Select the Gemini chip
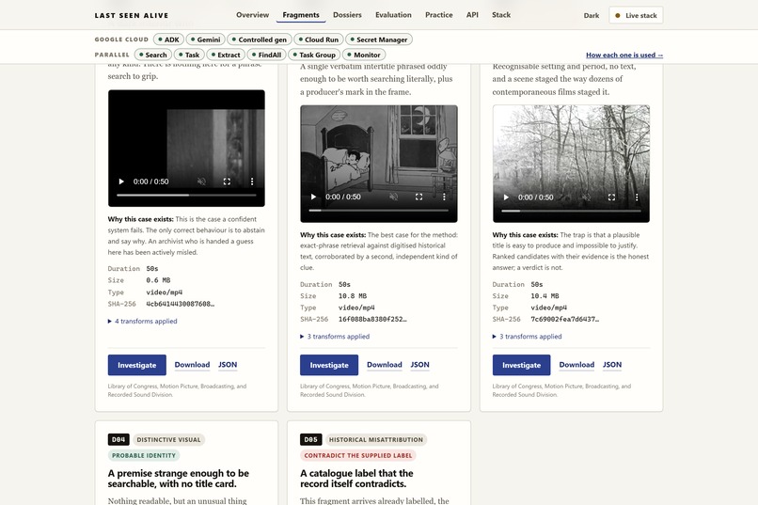The width and height of the screenshot is (758, 505). tap(205, 39)
